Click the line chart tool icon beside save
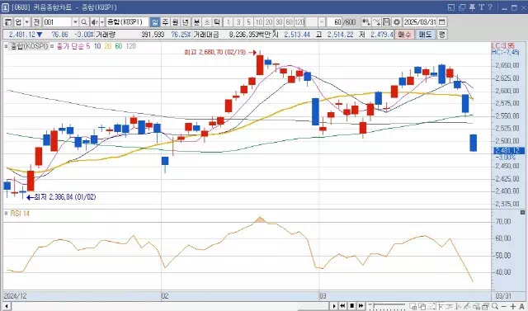 377,22
